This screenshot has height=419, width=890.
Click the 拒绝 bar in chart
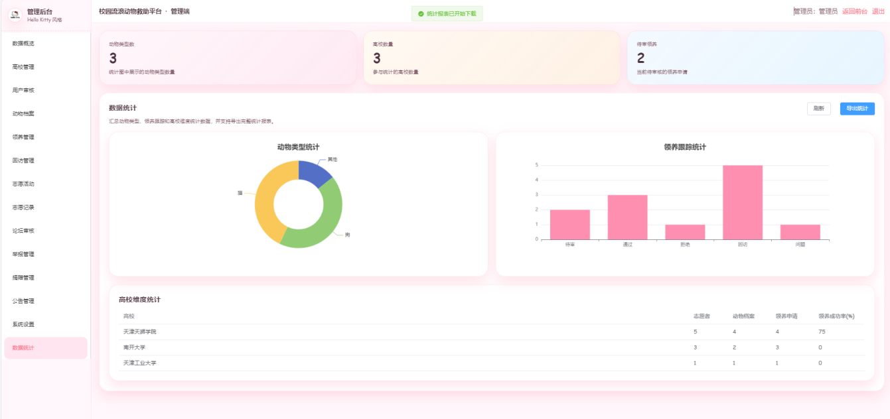[685, 232]
